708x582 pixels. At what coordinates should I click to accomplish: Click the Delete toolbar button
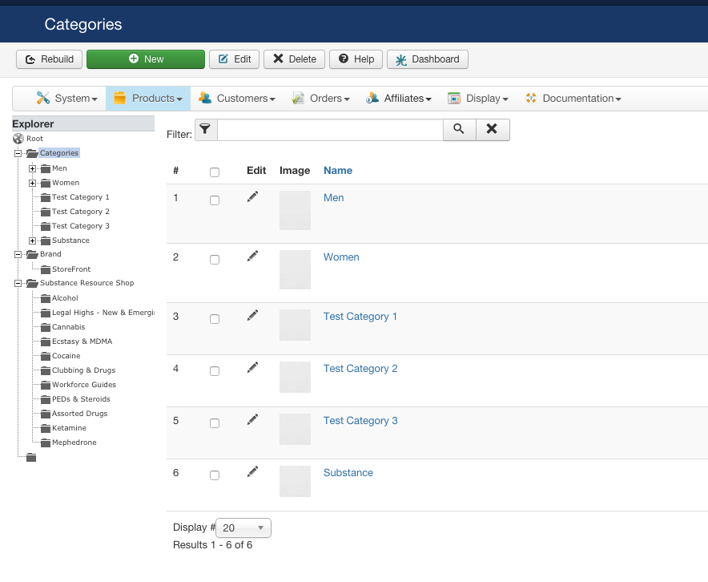pos(295,59)
